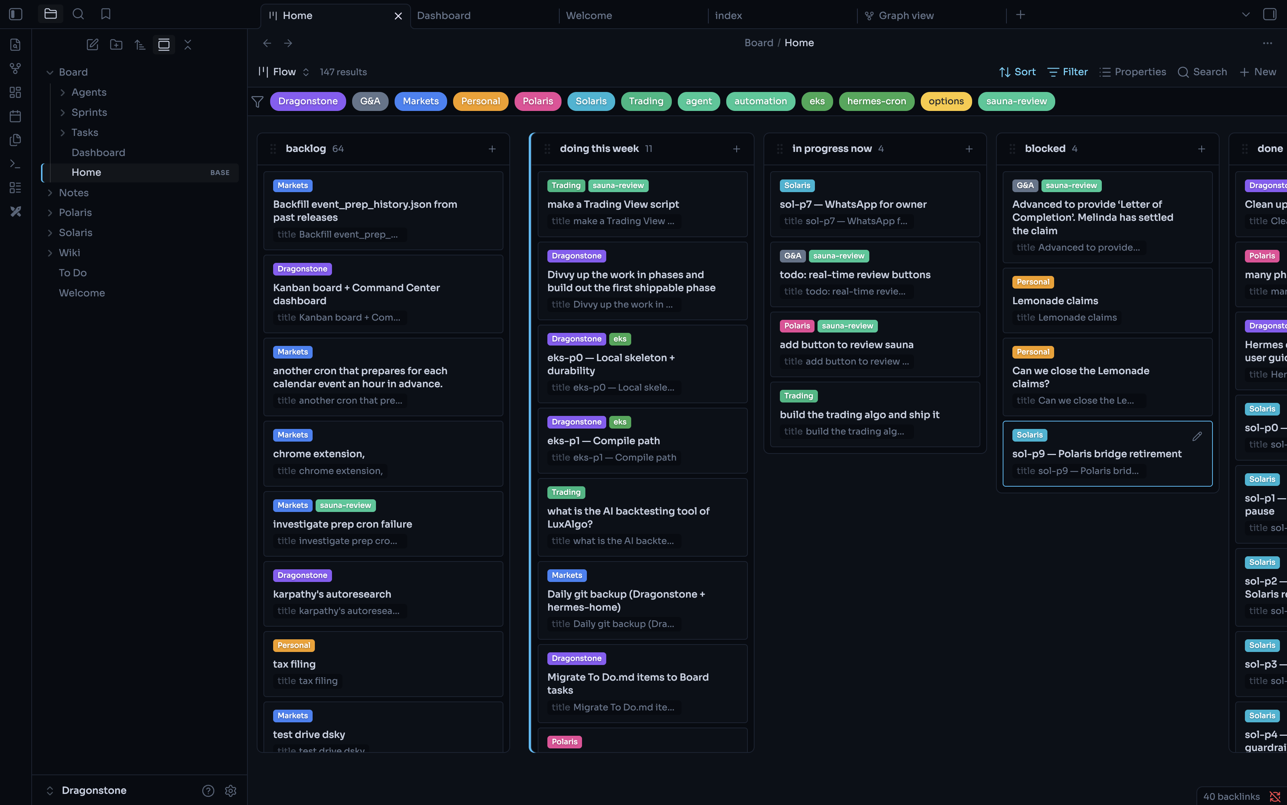Image resolution: width=1287 pixels, height=805 pixels.
Task: Expand the Notes folder
Action: point(50,193)
